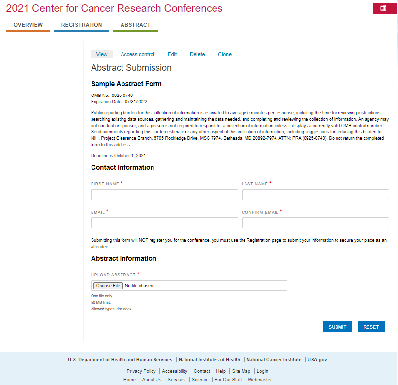Open the Webmaster footer link
The image size is (398, 385).
pos(260,380)
